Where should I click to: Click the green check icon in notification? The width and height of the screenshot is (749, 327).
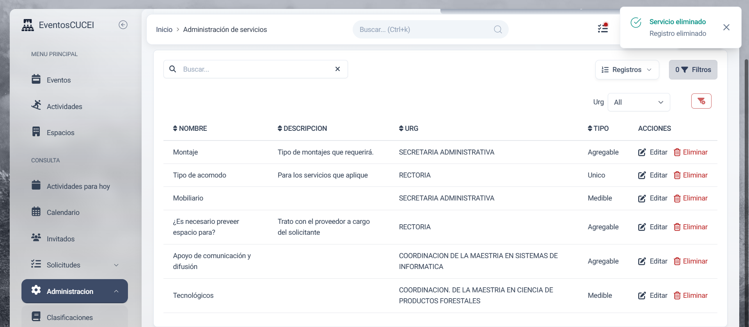click(x=636, y=23)
